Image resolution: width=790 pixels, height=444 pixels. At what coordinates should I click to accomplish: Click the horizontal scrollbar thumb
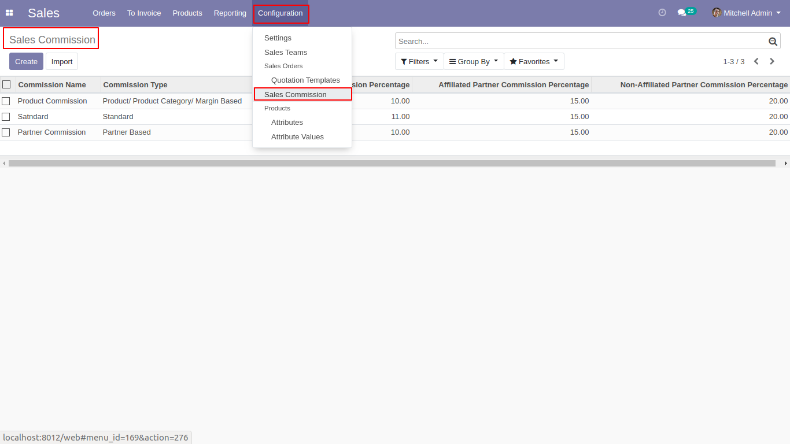(392, 164)
